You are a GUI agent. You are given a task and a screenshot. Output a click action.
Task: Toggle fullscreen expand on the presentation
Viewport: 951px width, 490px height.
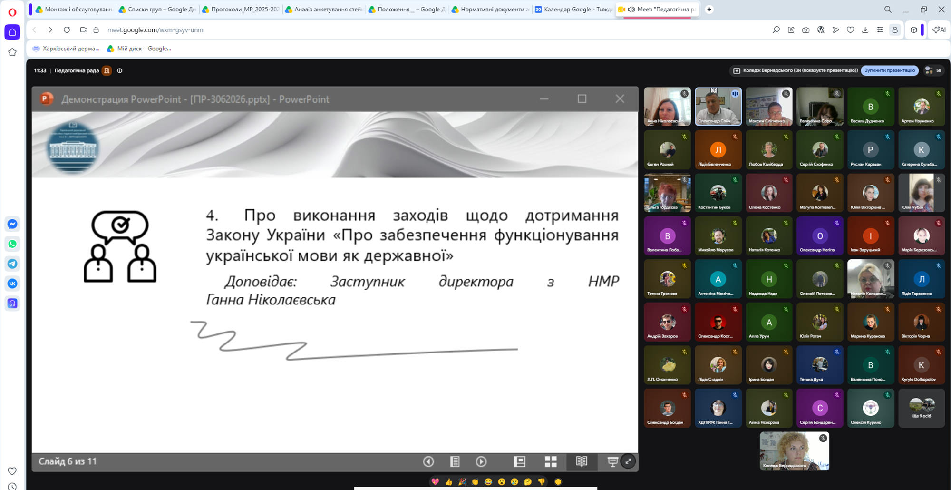click(628, 461)
